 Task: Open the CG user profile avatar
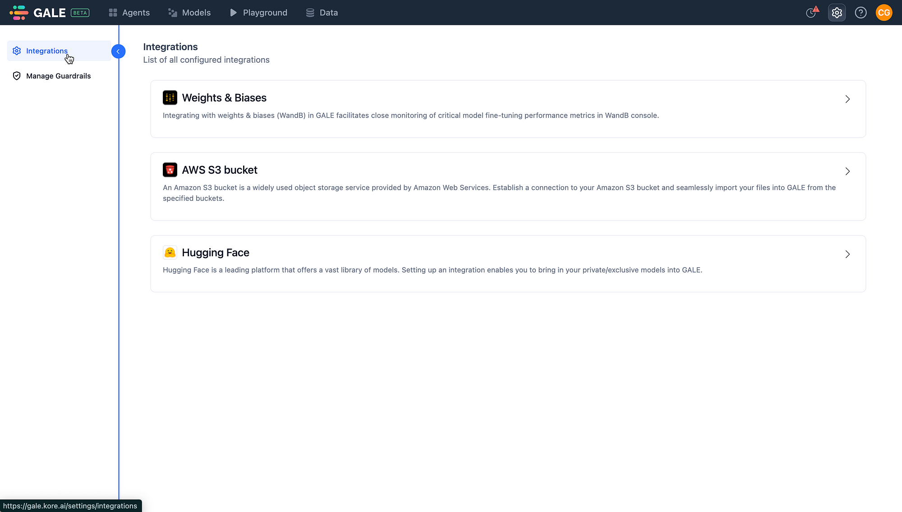(x=884, y=13)
